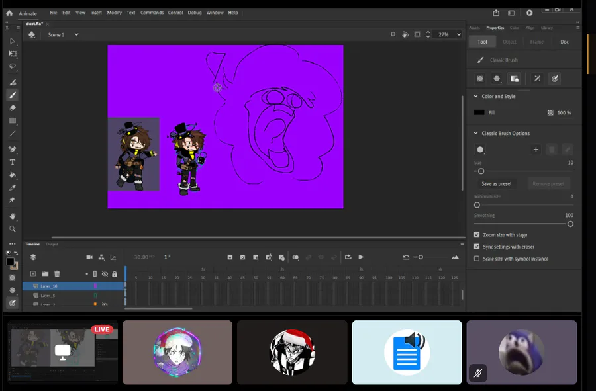Click the Center Stage icon
The height and width of the screenshot is (391, 596).
393,34
